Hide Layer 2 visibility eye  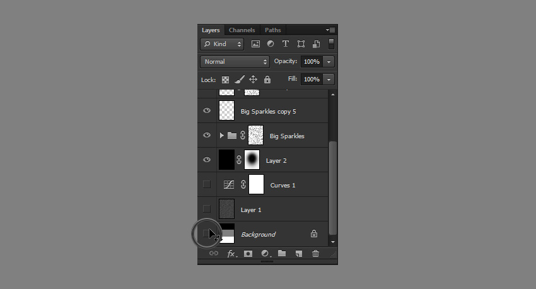click(x=207, y=160)
